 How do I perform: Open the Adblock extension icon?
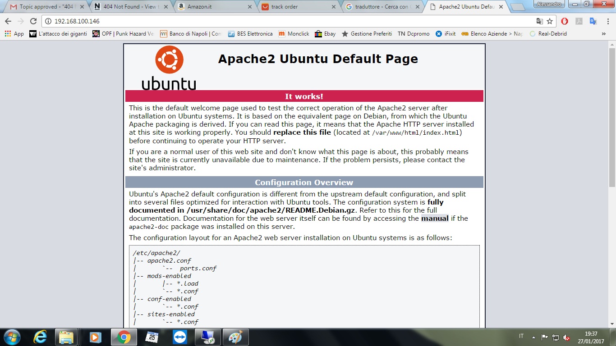565,21
